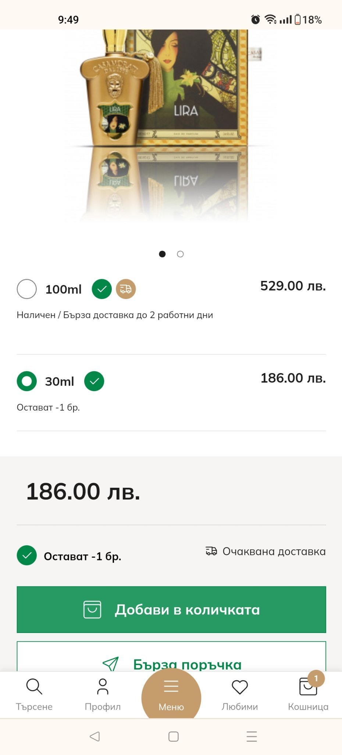Open the Търсене search tab

[34, 693]
